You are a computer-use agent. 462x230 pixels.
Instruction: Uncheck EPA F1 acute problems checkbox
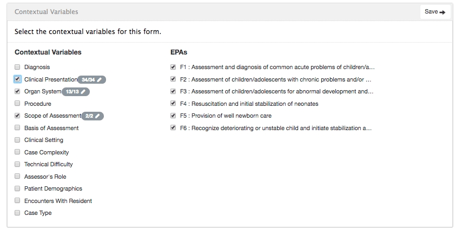pyautogui.click(x=173, y=67)
